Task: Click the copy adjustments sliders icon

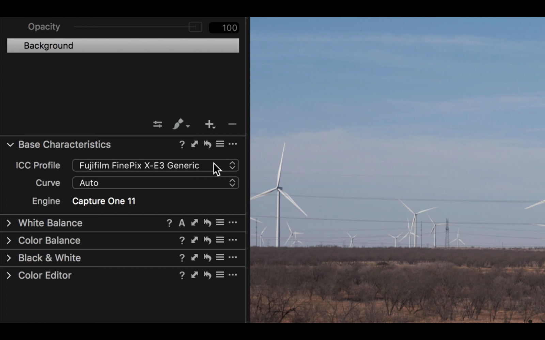Action: point(157,124)
